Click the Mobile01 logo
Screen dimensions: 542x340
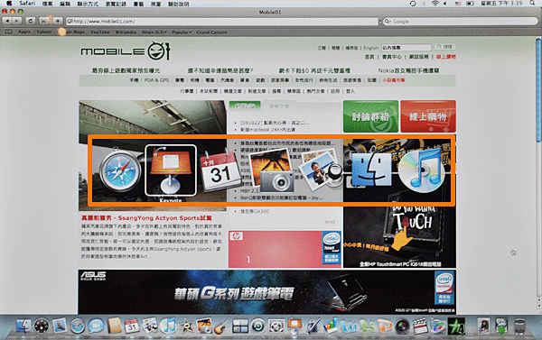tap(126, 51)
